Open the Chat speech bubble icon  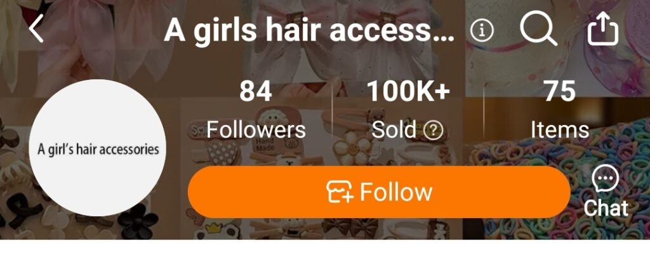[x=605, y=178]
